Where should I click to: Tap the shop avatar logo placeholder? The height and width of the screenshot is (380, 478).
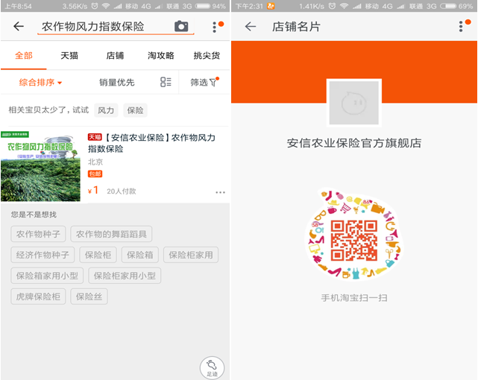[x=354, y=104]
